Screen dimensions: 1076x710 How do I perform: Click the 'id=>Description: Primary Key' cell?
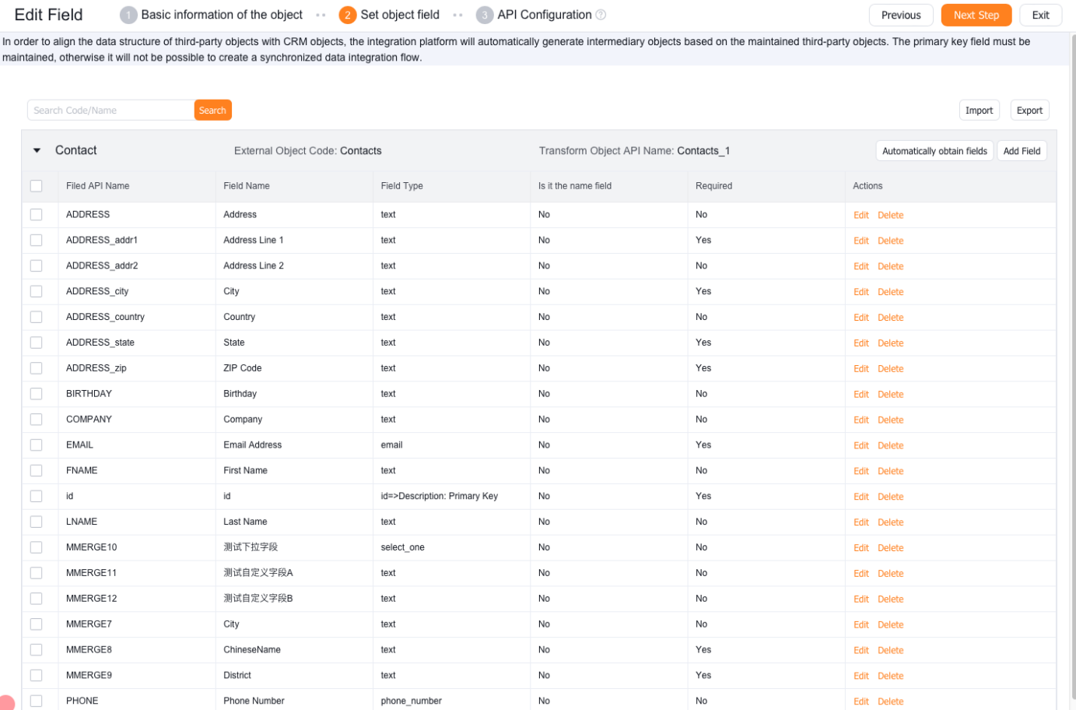coord(439,496)
